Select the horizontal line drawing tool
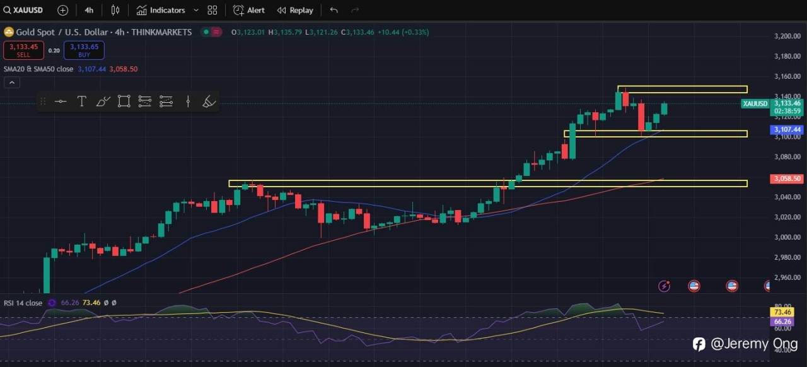This screenshot has height=367, width=807. (61, 101)
